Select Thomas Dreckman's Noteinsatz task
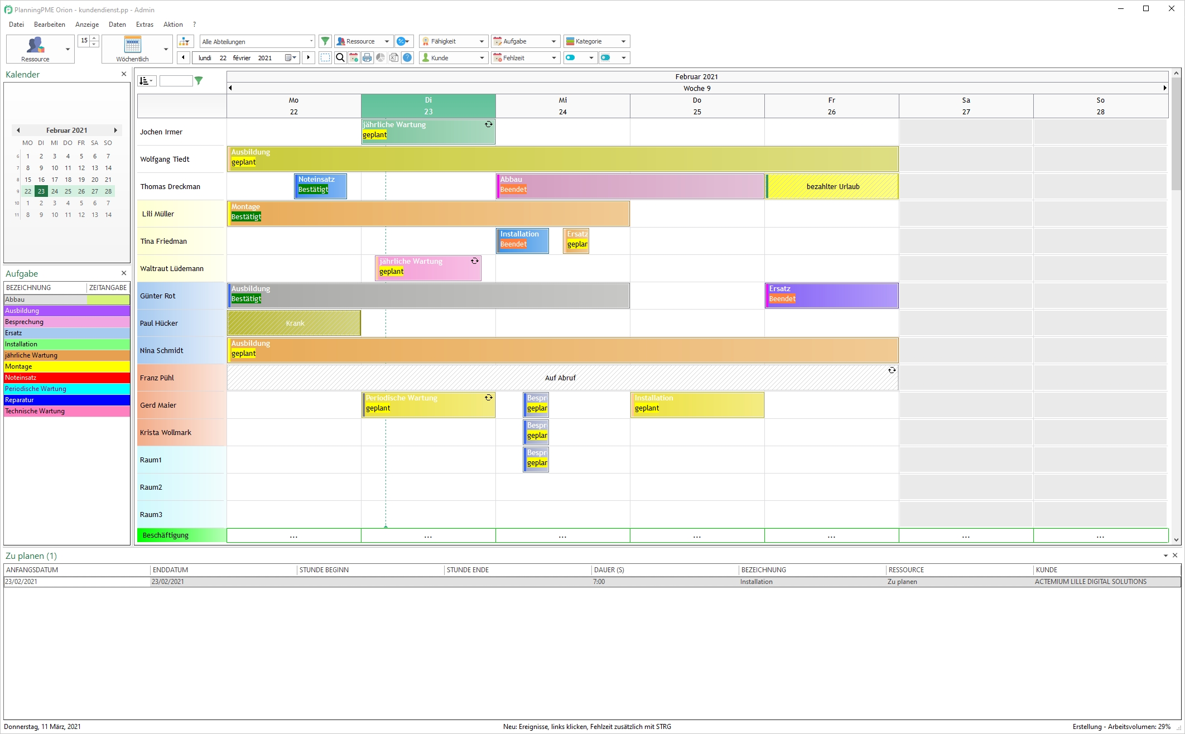This screenshot has width=1185, height=734. click(x=321, y=186)
